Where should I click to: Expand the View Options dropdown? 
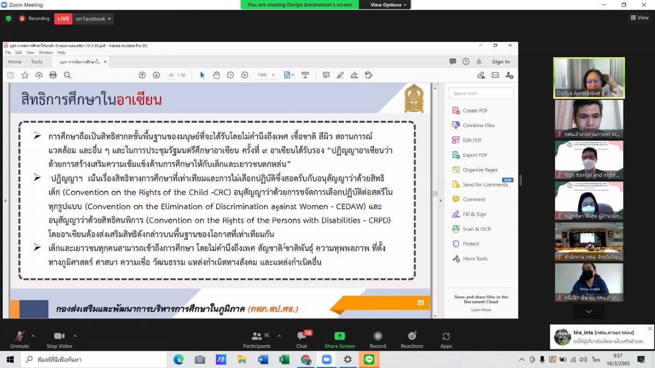tap(389, 5)
